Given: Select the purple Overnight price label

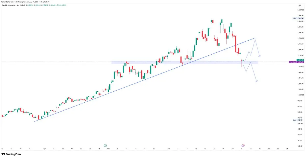Looking at the screenshot, I should [x=296, y=62].
